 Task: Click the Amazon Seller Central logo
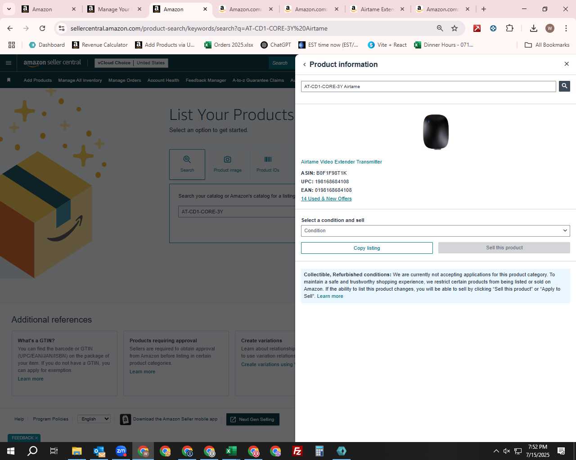(x=52, y=63)
